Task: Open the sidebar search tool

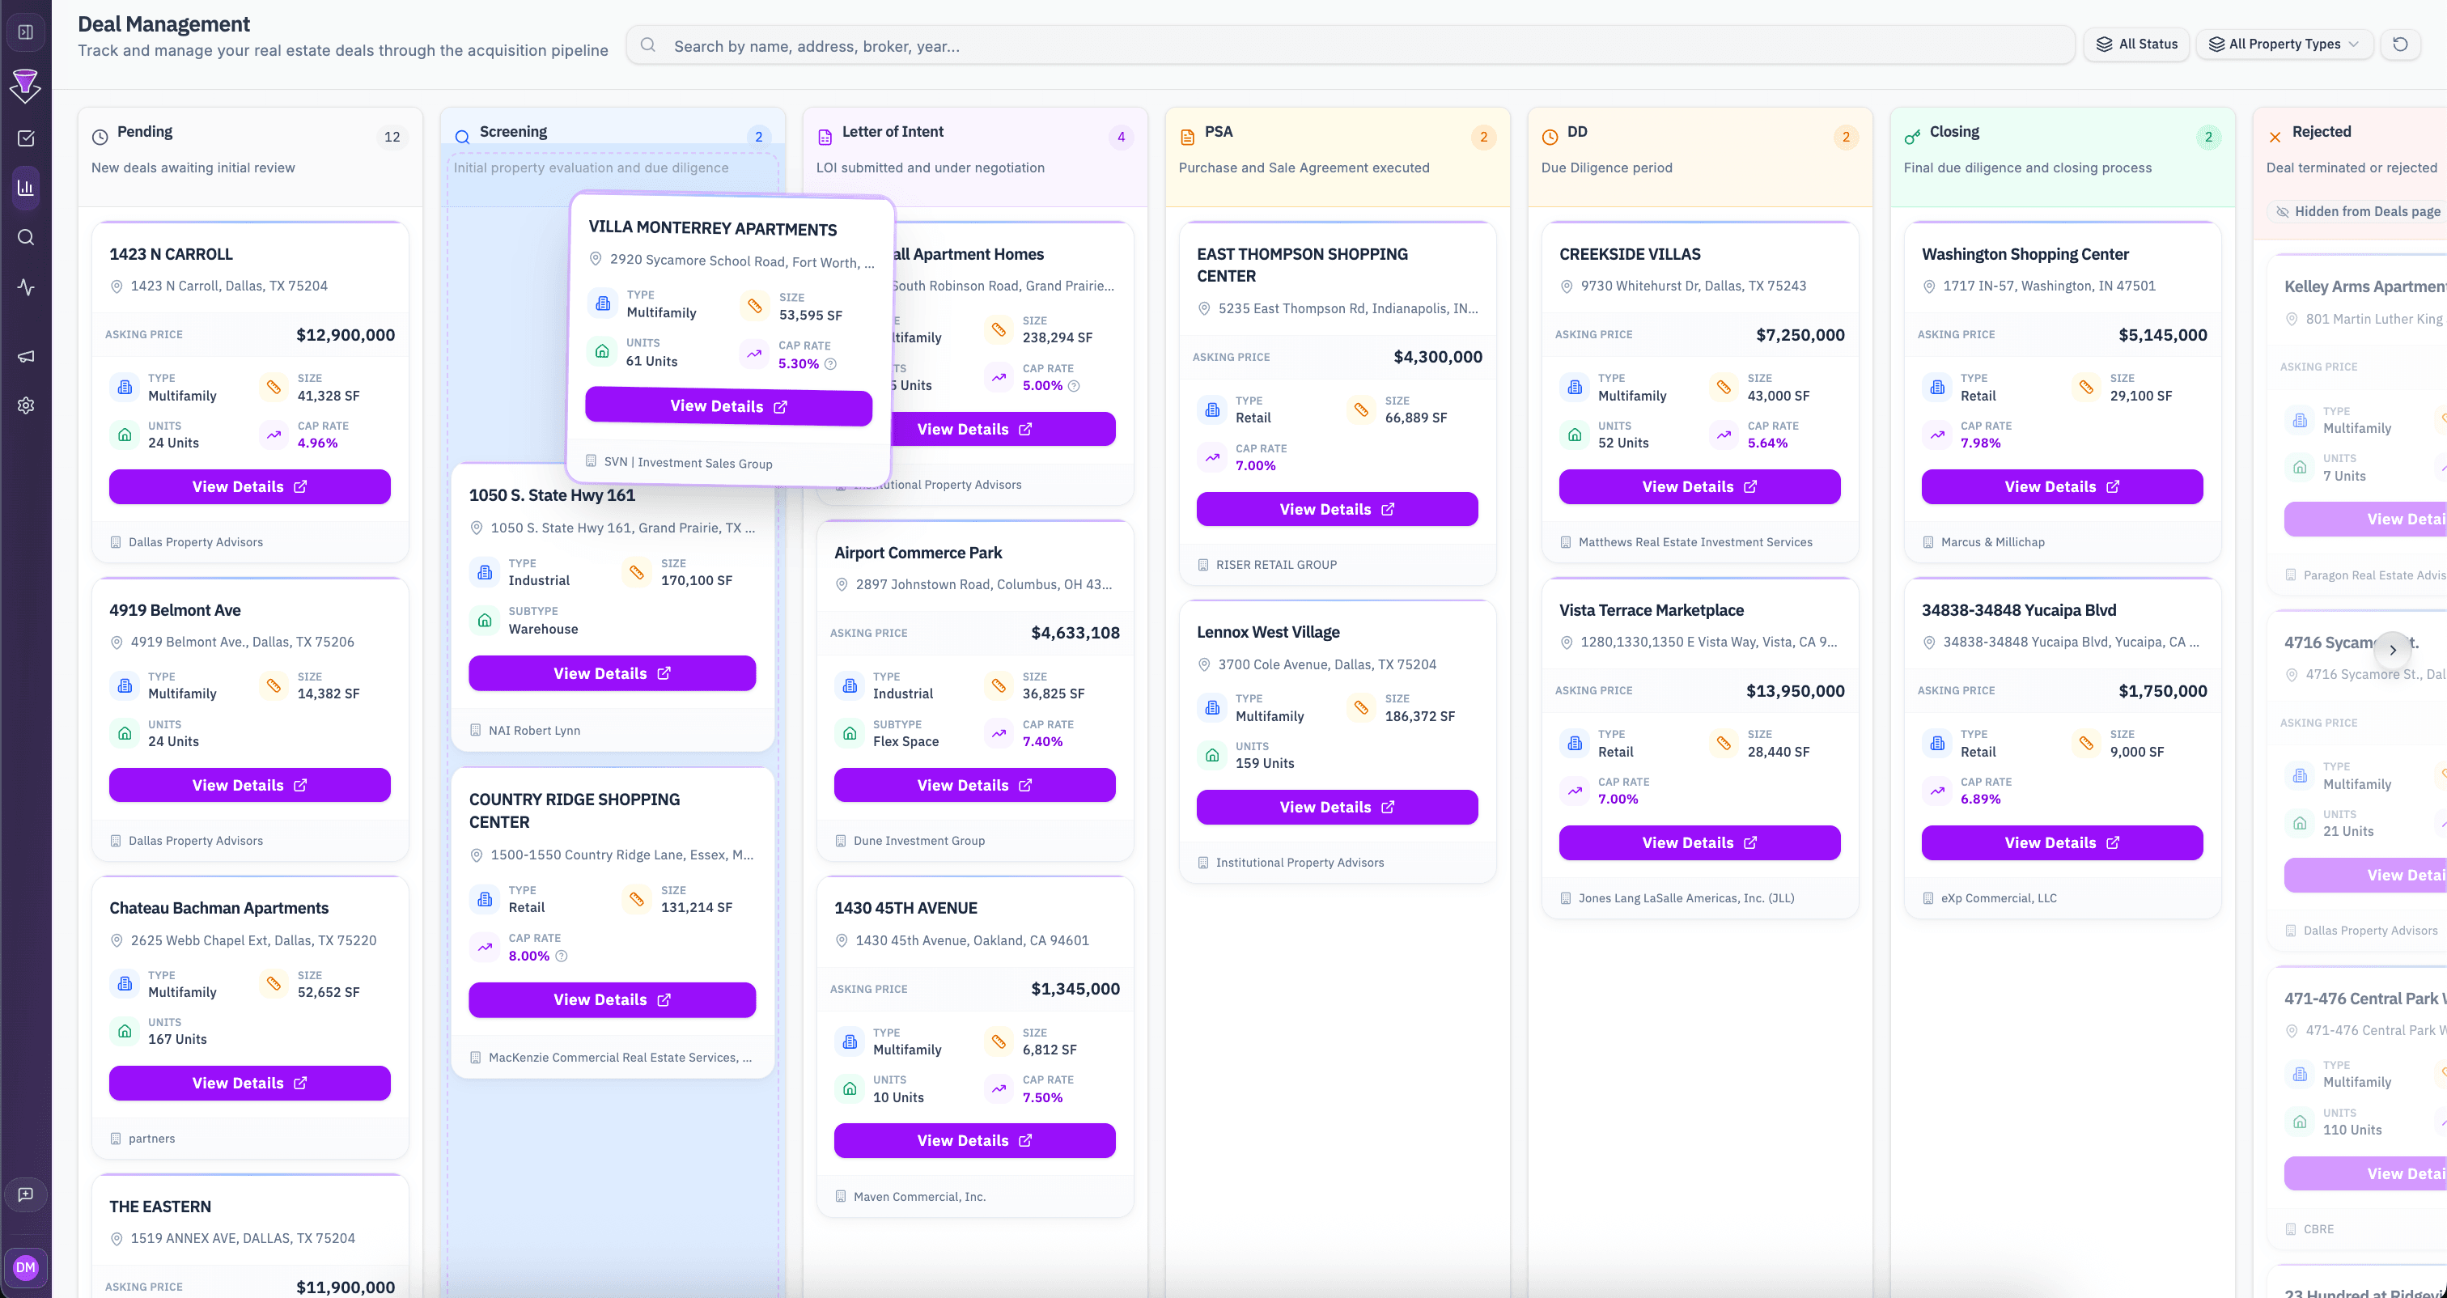Action: [x=26, y=238]
